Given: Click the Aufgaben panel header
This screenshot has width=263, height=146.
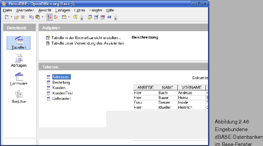Looking at the screenshot, I should pos(123,28).
